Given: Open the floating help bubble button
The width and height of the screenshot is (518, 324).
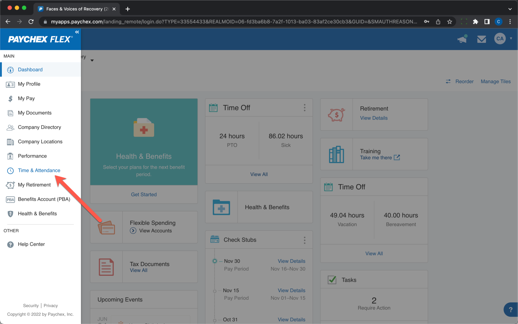Looking at the screenshot, I should 510,309.
